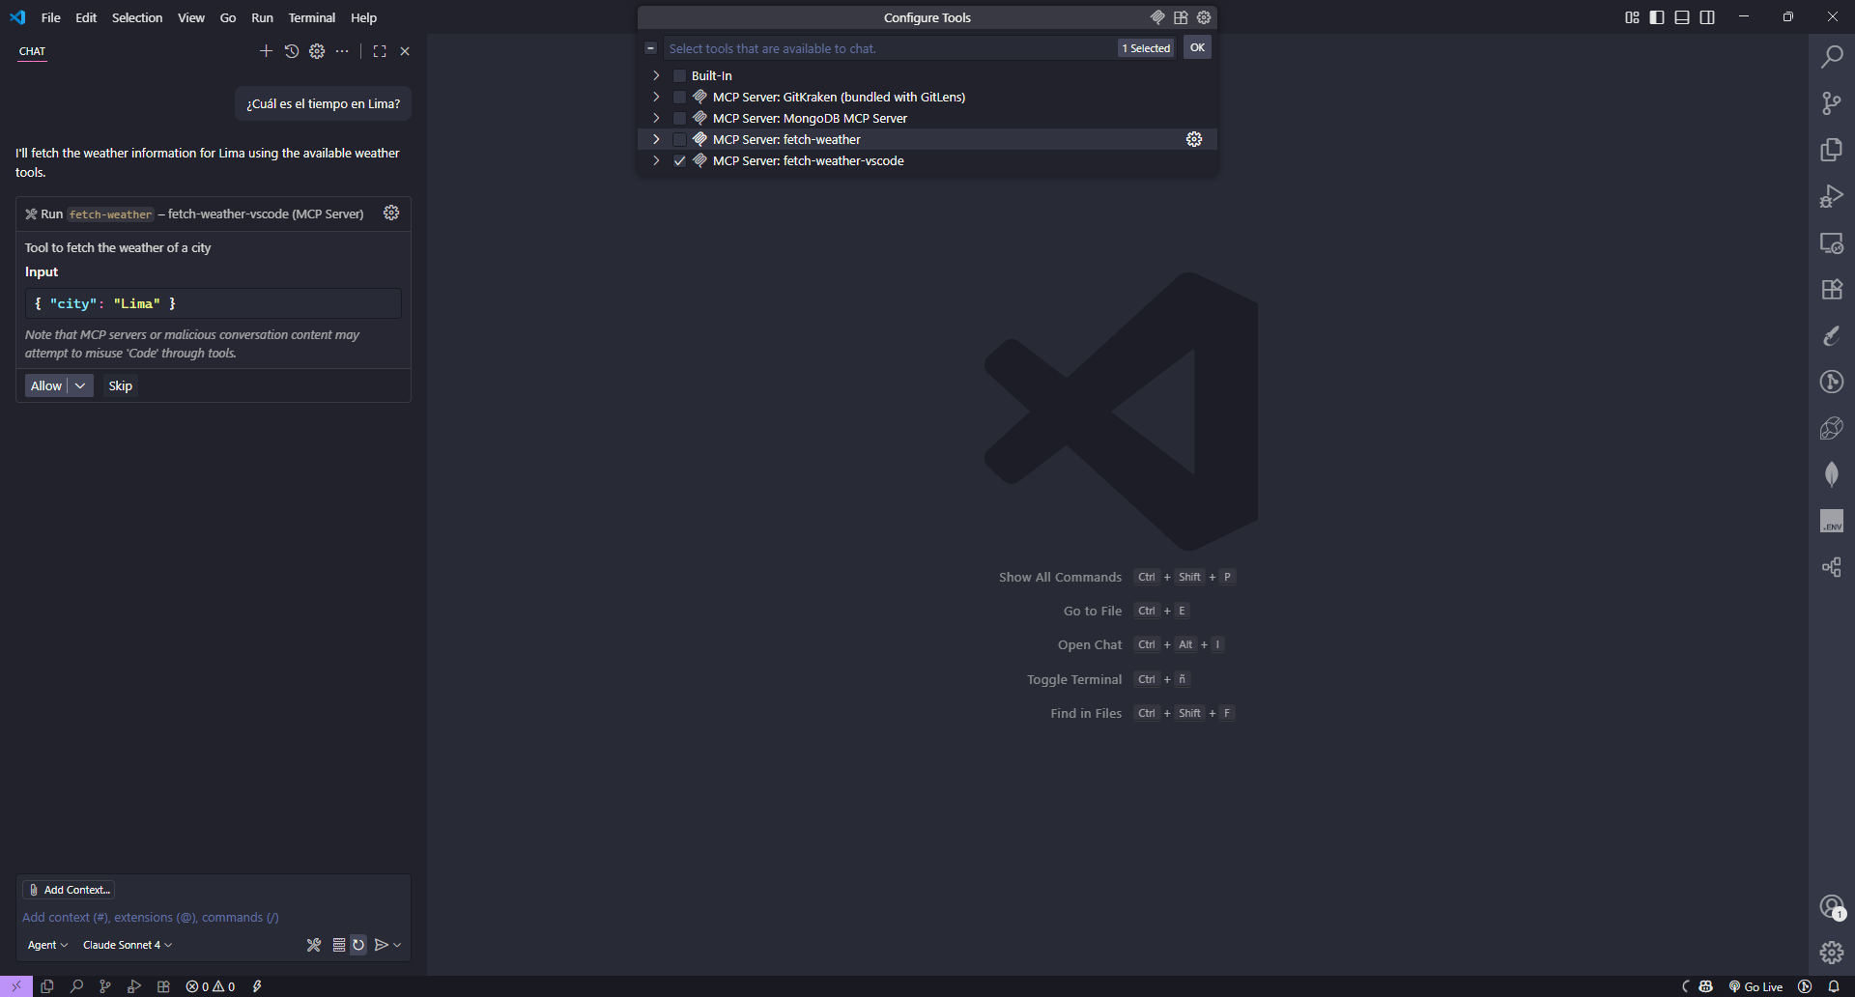Open Accounts icon with badge
1855x997 pixels.
1832,906
